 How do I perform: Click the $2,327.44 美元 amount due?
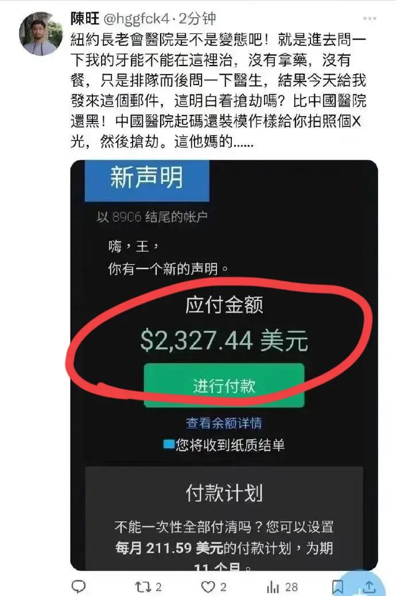click(x=224, y=340)
